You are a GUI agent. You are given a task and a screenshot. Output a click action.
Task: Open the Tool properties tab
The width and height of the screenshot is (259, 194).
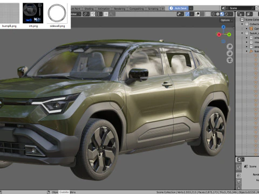click(238, 168)
